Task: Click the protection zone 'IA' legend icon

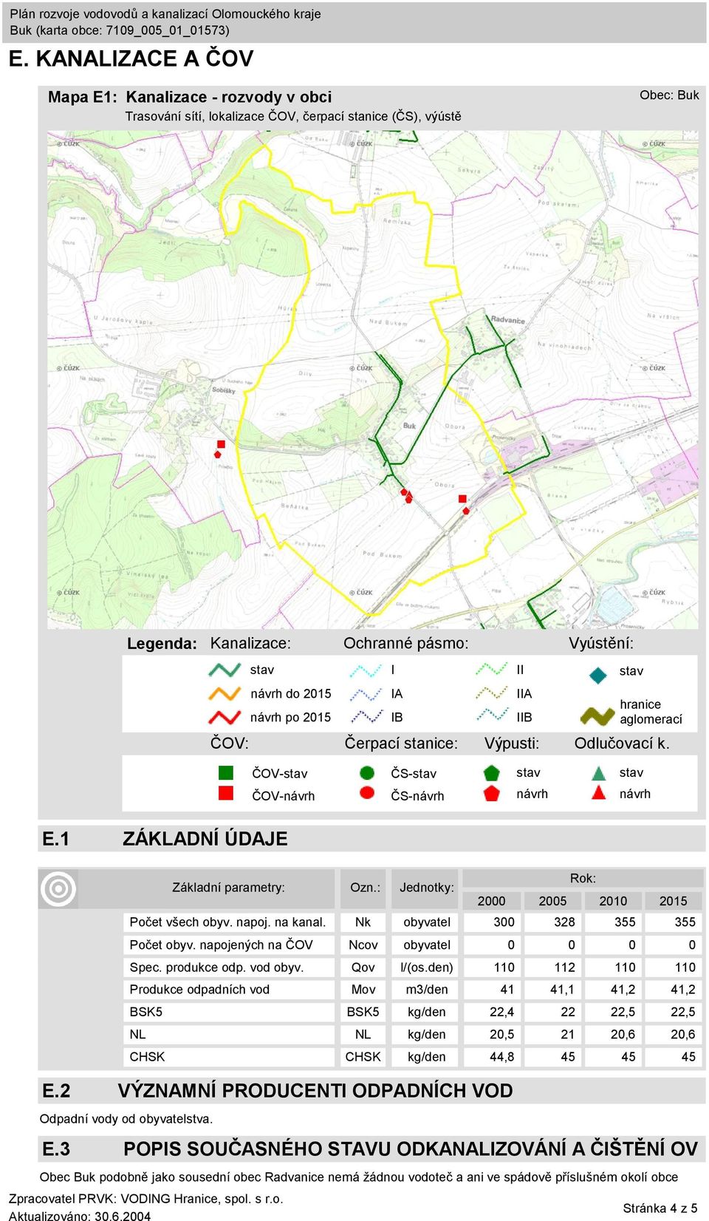Action: [x=365, y=693]
